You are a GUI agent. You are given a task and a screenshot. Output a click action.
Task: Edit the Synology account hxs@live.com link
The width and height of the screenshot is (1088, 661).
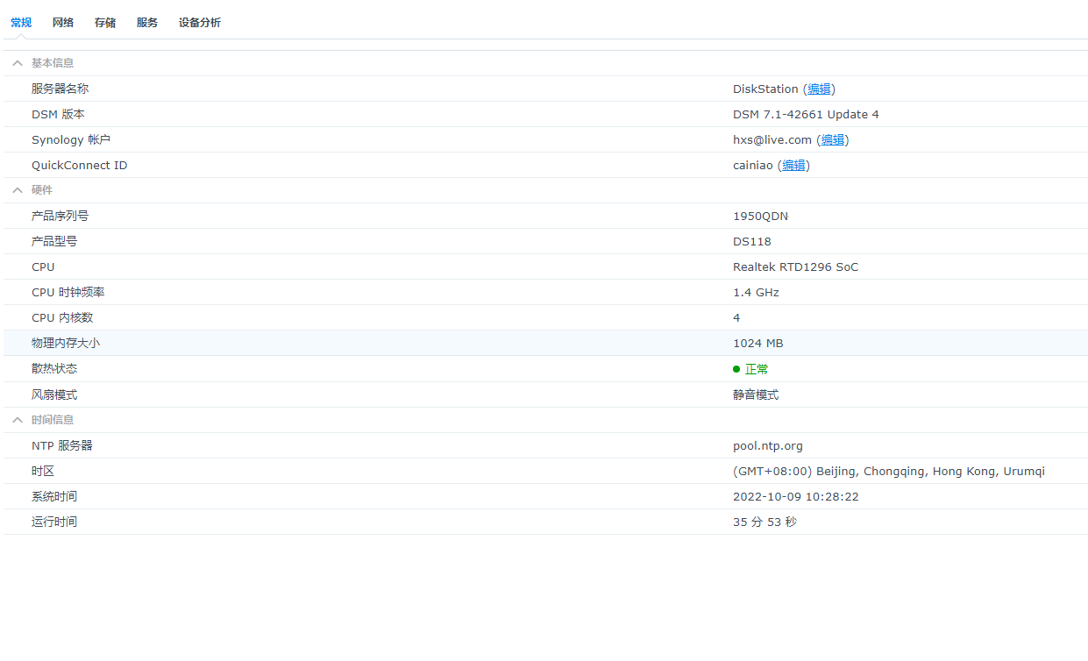click(833, 139)
